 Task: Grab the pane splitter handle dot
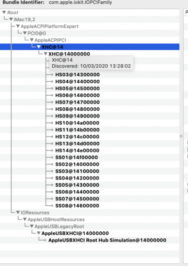[x=181, y=136]
